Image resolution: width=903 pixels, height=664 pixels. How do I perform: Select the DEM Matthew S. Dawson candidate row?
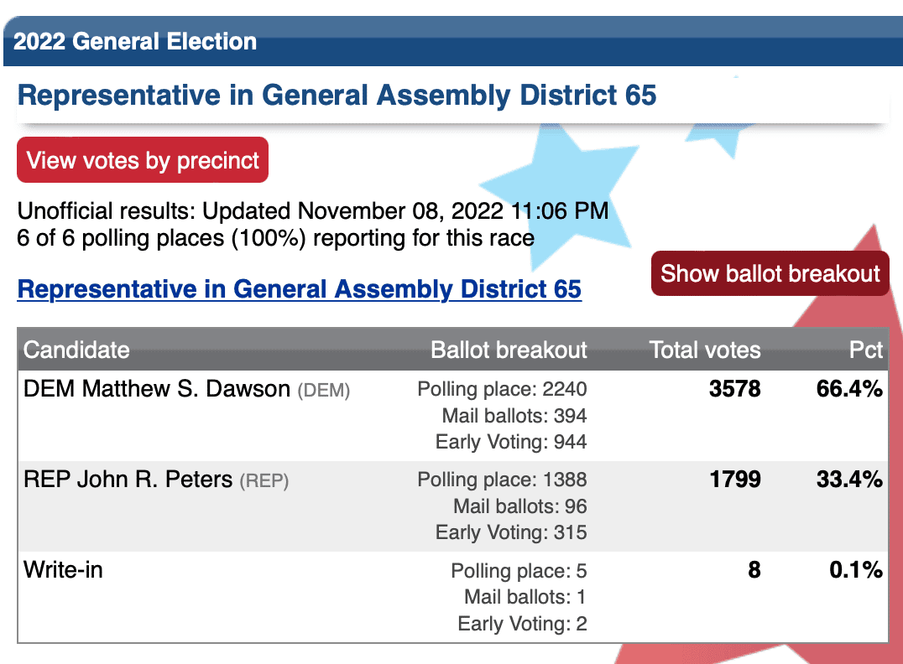452,416
